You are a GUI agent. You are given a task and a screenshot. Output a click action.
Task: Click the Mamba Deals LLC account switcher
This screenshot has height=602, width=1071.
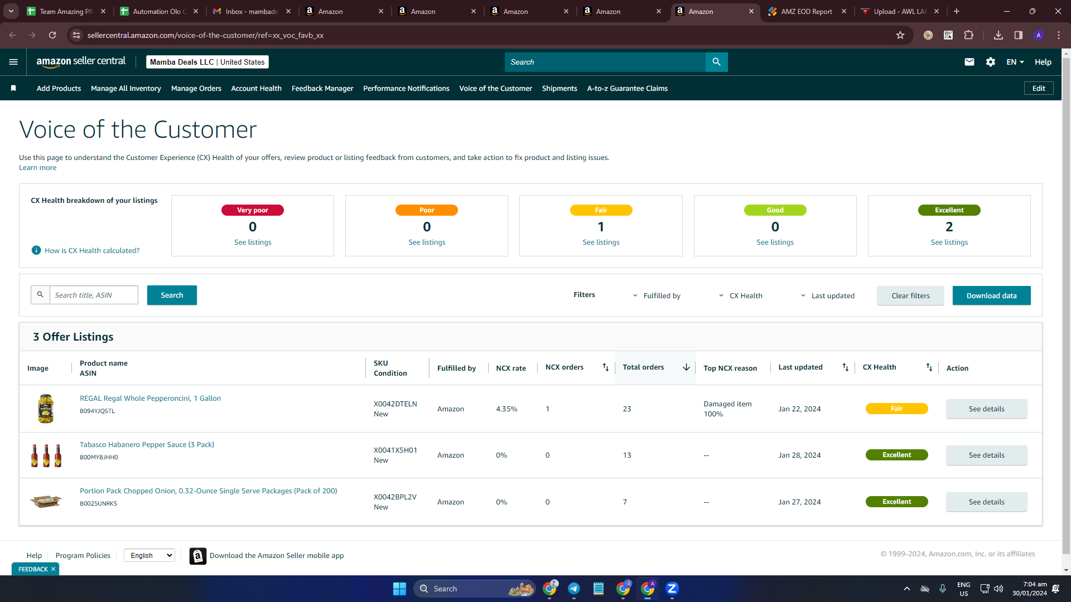pyautogui.click(x=208, y=62)
